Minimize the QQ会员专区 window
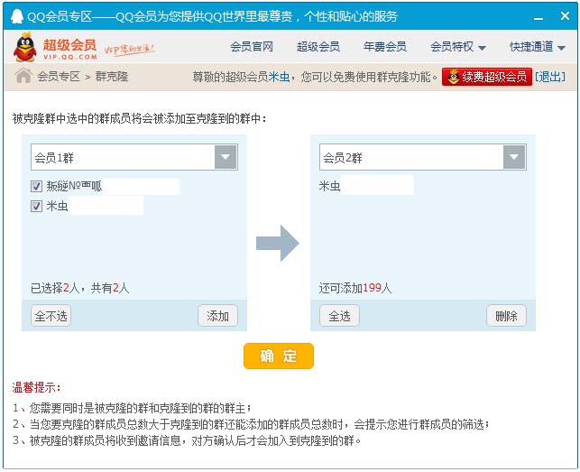This screenshot has height=472, width=580. pyautogui.click(x=539, y=18)
